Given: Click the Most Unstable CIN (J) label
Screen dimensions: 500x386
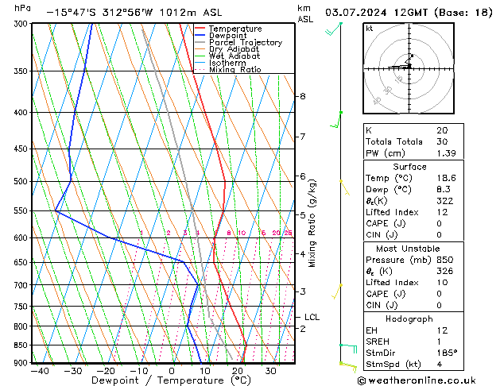Looking at the screenshot, I should [382, 305].
